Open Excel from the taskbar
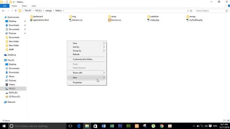 [112, 126]
